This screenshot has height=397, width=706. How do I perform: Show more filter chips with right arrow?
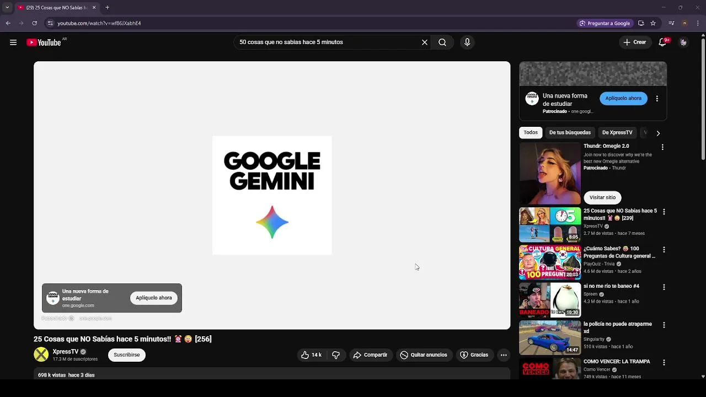(658, 133)
